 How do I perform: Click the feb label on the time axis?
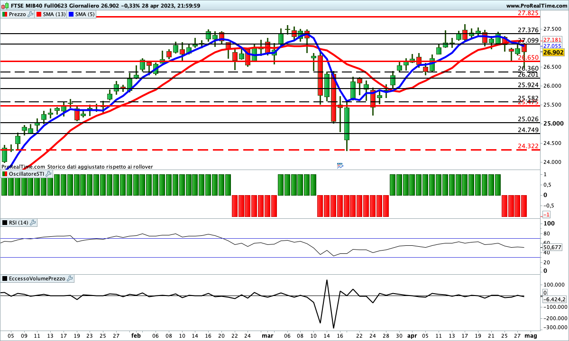[136, 335]
